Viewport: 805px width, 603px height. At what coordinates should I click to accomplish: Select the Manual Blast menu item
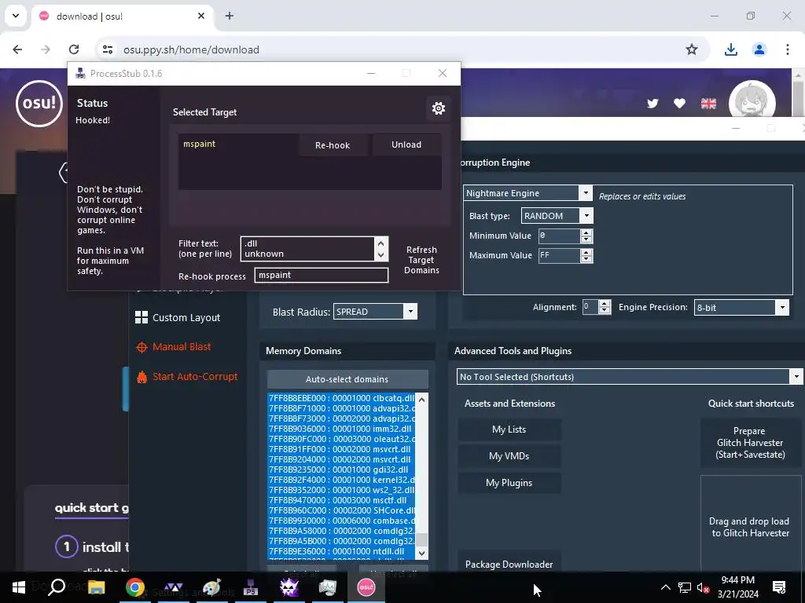(x=182, y=347)
